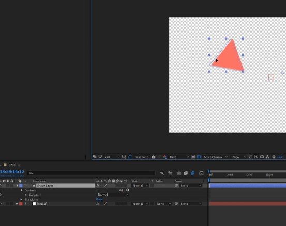Expand the Transform group
Viewport: 286px width, 226px height.
pyautogui.click(x=21, y=200)
